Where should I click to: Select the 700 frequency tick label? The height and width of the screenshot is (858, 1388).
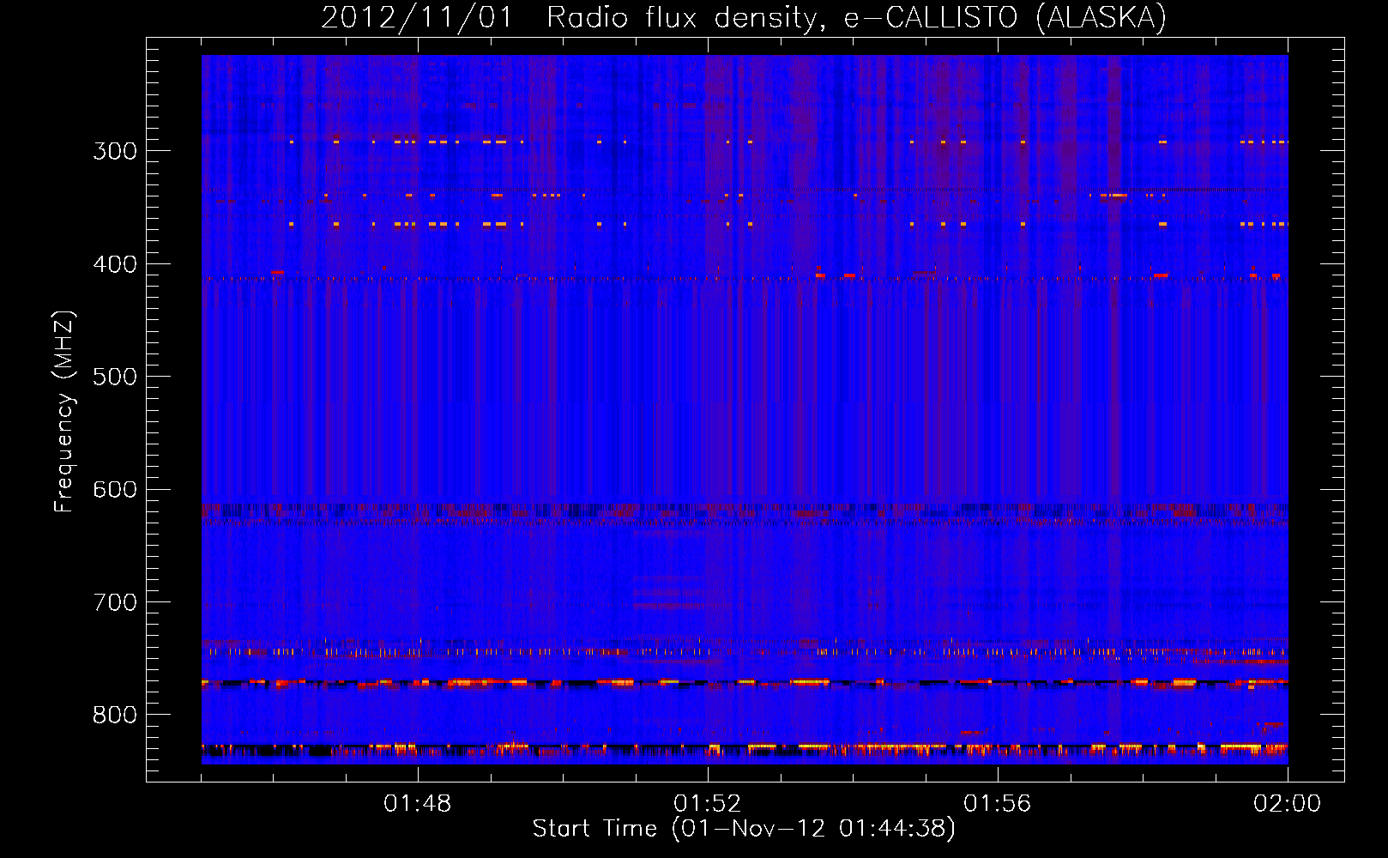coord(115,602)
